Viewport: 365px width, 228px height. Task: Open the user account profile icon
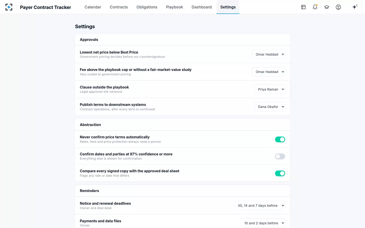tap(338, 7)
